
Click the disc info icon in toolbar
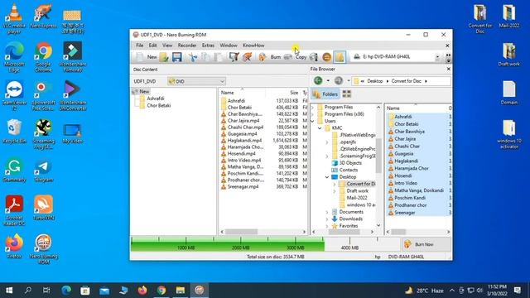pyautogui.click(x=314, y=57)
